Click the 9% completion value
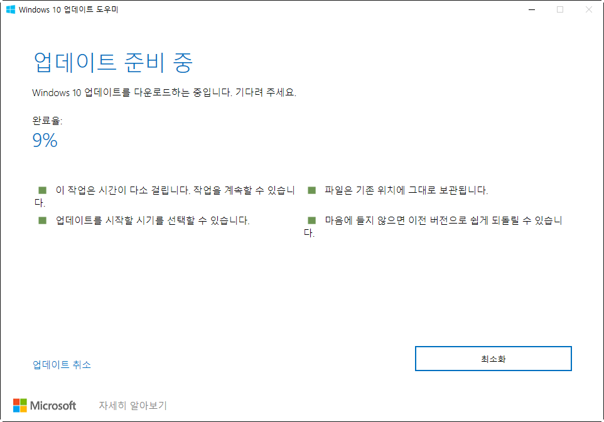 (x=45, y=140)
